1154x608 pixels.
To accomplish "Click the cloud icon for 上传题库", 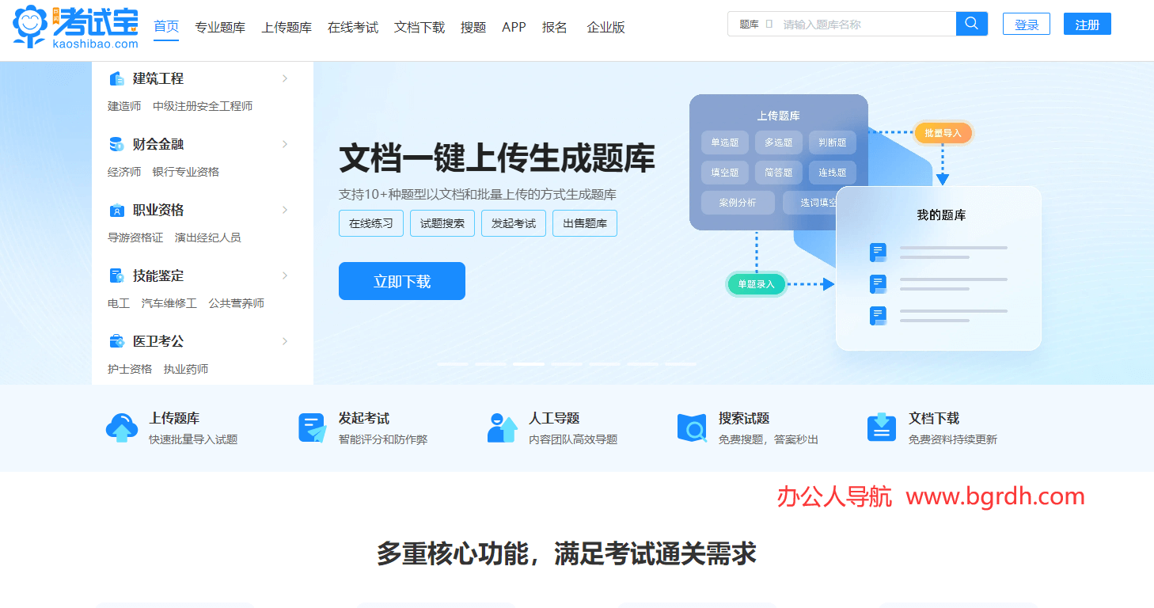I will point(121,427).
